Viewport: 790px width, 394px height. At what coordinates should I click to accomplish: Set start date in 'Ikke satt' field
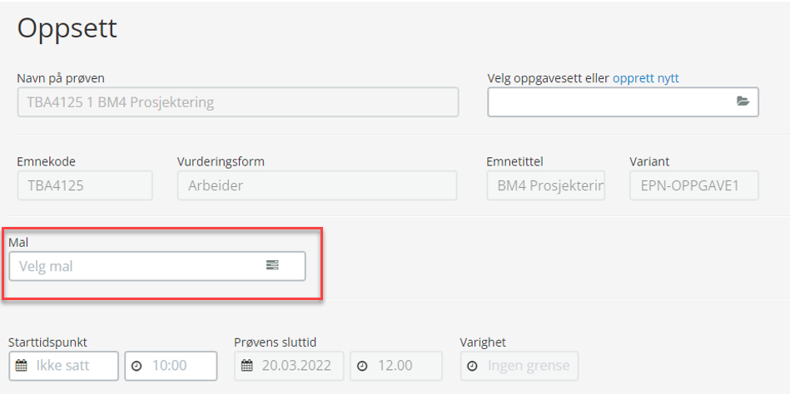click(x=63, y=366)
